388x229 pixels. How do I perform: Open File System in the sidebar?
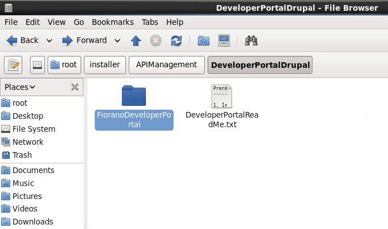41,129
